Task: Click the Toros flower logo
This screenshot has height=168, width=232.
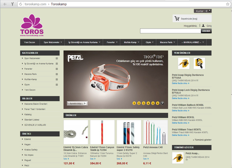Action: (x=32, y=25)
